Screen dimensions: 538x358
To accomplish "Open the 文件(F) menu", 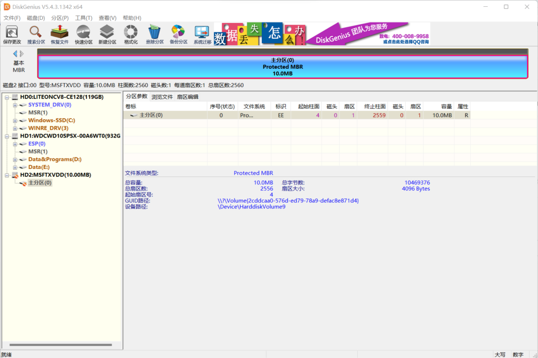I will (12, 18).
